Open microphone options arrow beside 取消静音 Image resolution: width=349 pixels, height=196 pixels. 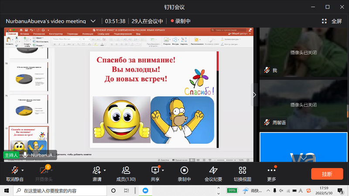coord(23,170)
